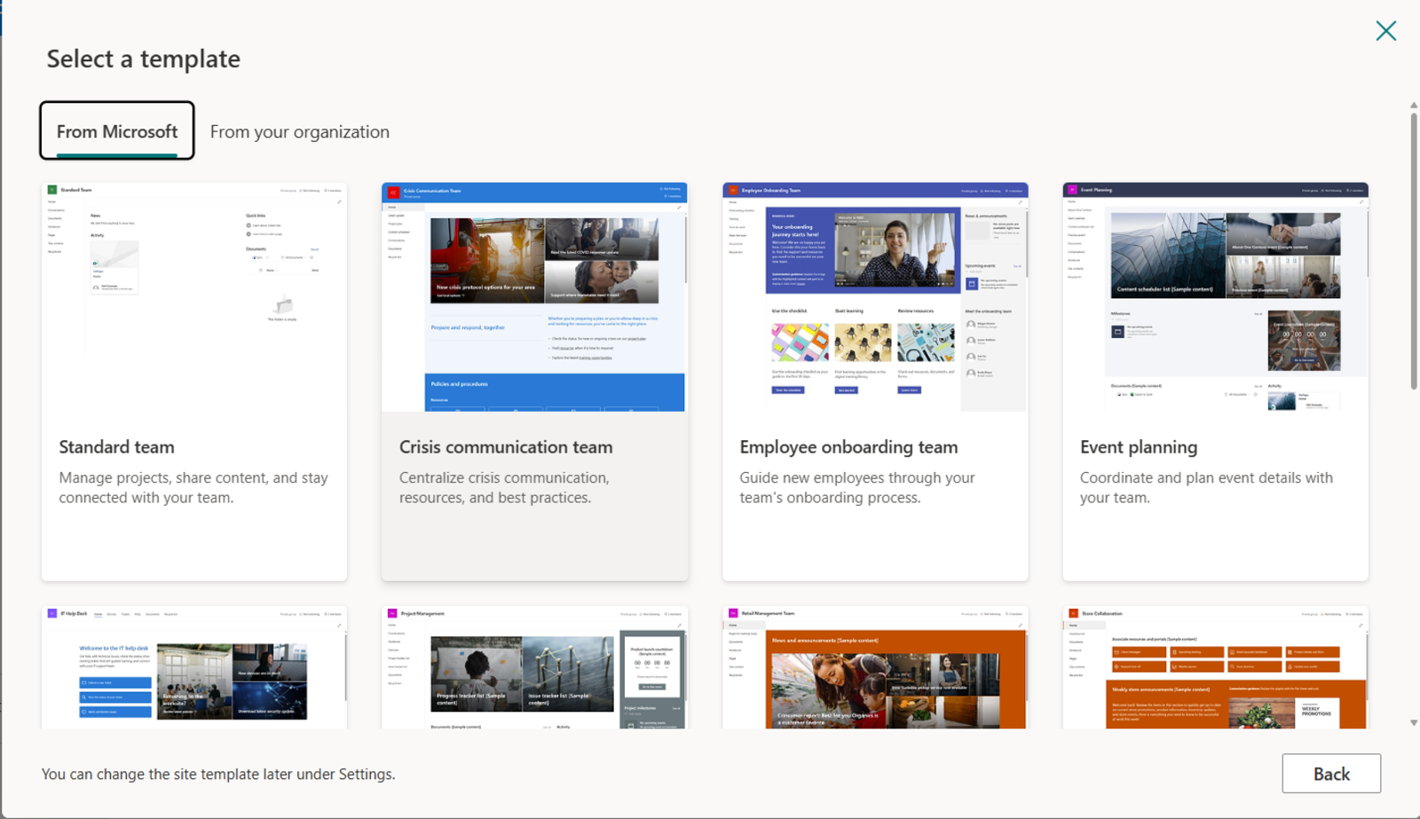
Task: Choose the Employee onboarding team preview image
Action: [875, 297]
